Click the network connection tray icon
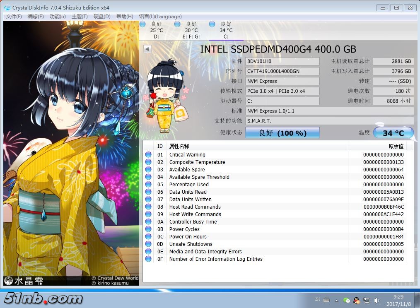The height and width of the screenshot is (308, 420). click(x=367, y=300)
